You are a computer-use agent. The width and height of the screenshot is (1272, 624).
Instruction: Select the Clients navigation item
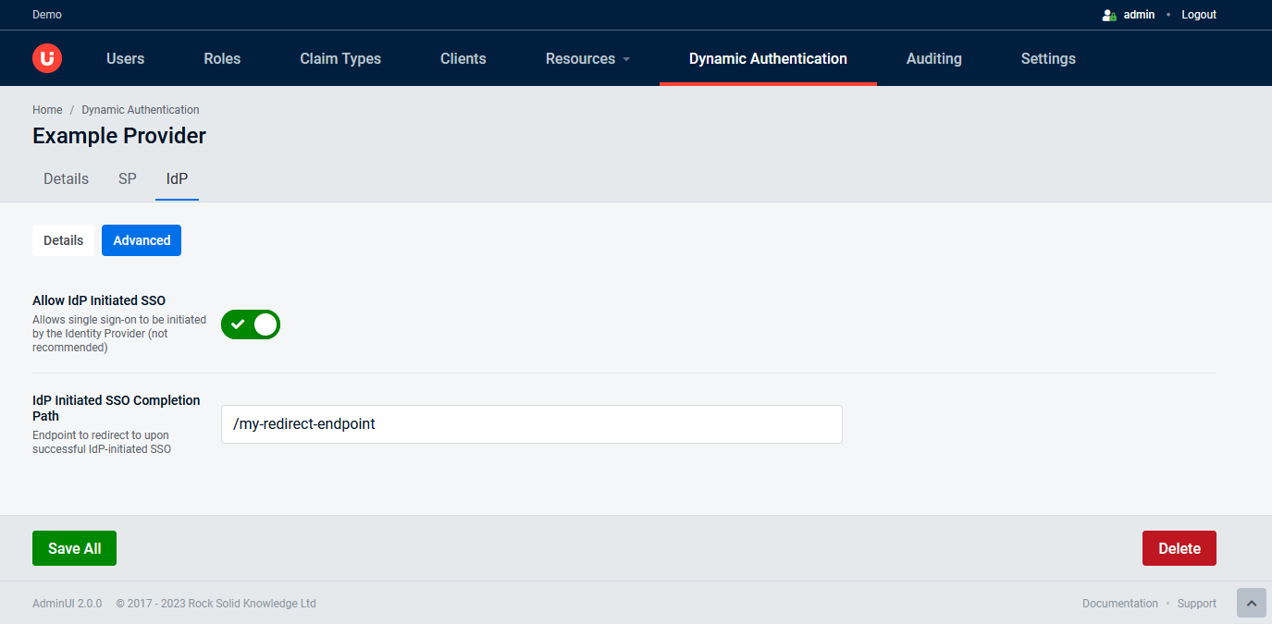click(x=463, y=57)
